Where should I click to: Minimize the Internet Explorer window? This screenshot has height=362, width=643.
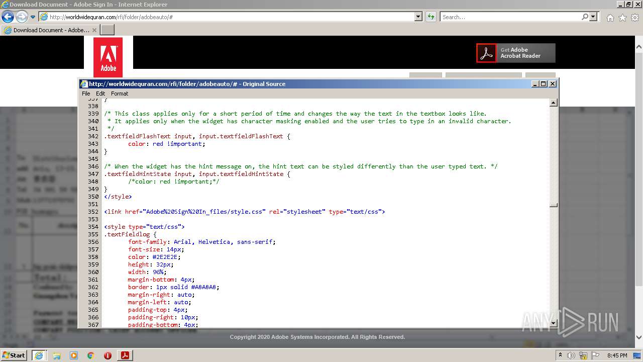[619, 4]
